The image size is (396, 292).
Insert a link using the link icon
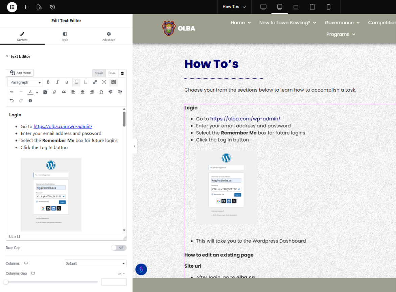[95, 82]
